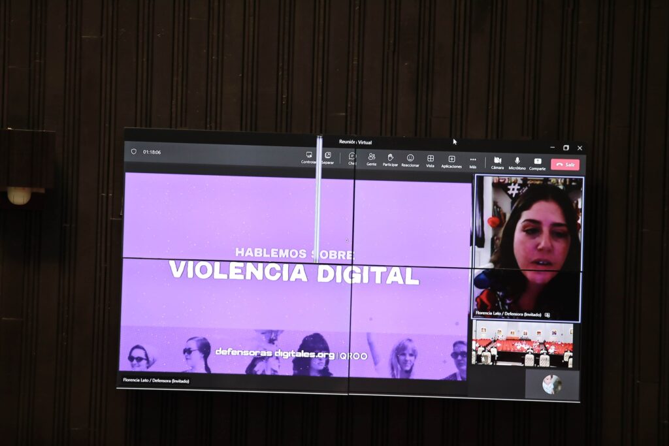The width and height of the screenshot is (669, 446).
Task: Click the Controlar (take control) toolbar icon
Action: (308, 157)
